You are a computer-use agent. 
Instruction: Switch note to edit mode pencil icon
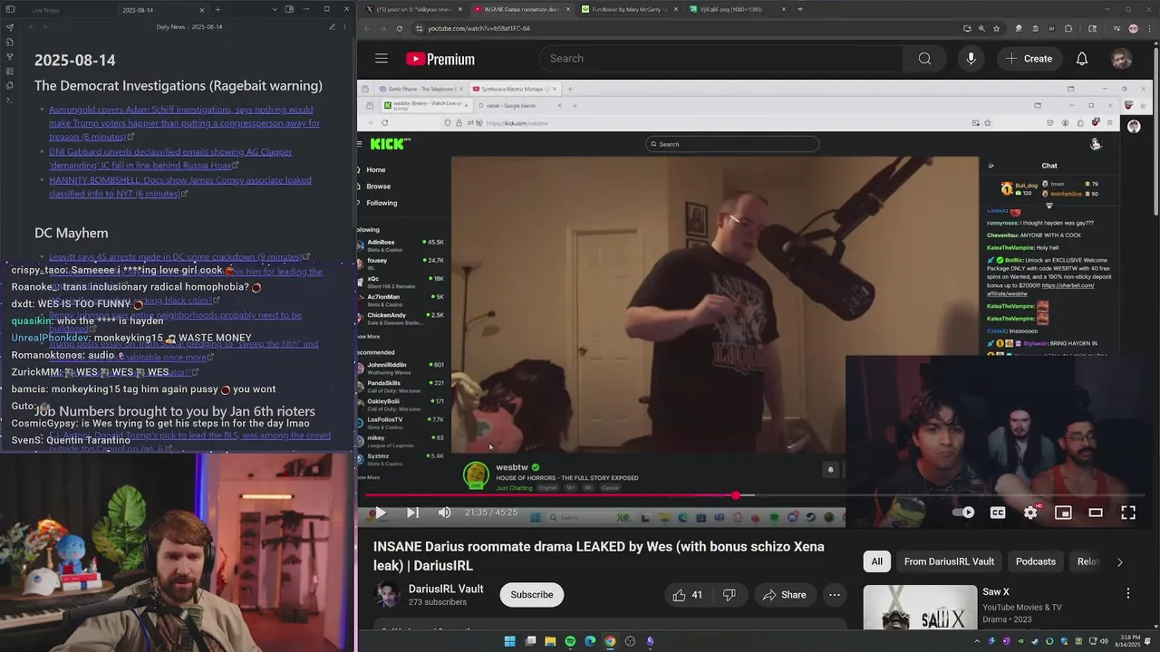coord(331,27)
